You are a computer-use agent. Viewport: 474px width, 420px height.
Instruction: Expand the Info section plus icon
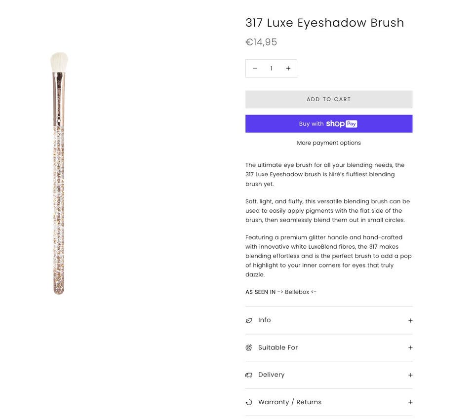tap(410, 321)
